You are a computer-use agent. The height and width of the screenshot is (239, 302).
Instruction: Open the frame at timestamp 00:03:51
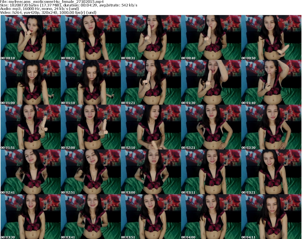coord(151,217)
